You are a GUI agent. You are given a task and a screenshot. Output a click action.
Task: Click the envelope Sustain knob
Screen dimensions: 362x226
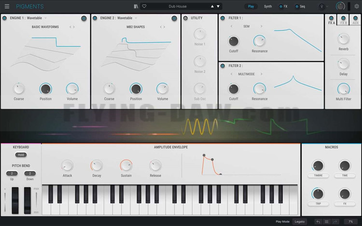click(126, 165)
